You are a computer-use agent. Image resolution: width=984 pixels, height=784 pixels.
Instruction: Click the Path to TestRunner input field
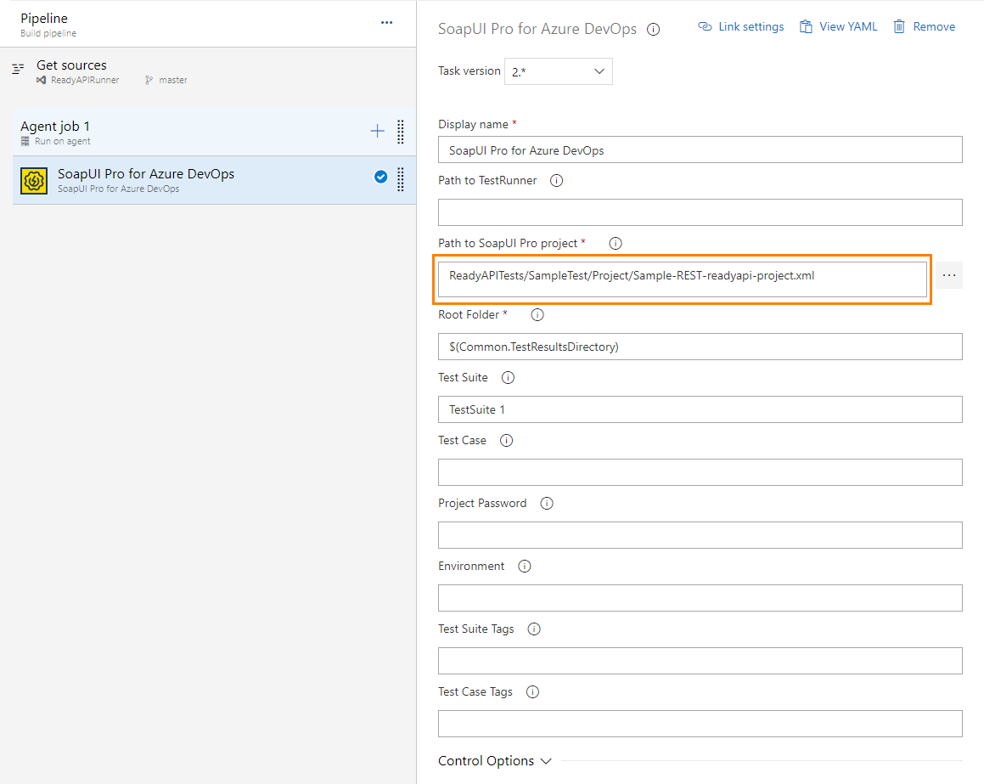[x=700, y=212]
